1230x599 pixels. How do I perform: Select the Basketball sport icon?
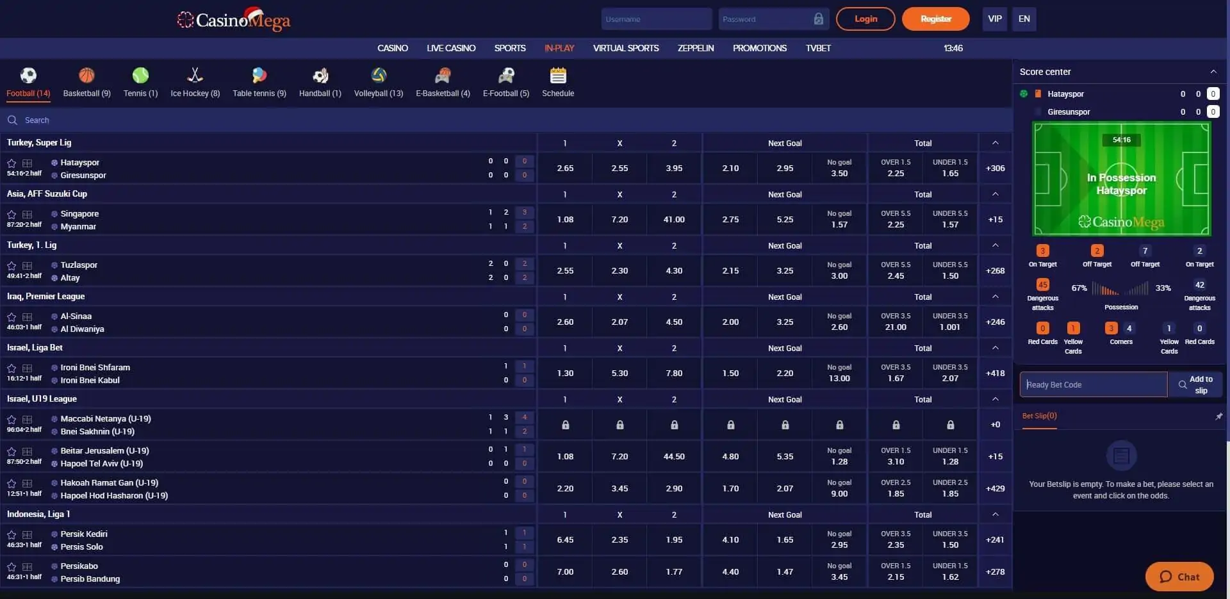(86, 75)
